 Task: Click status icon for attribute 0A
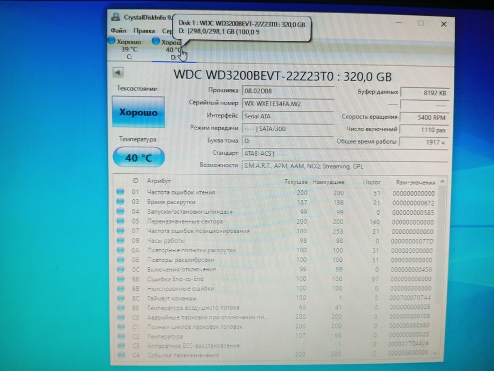120,250
